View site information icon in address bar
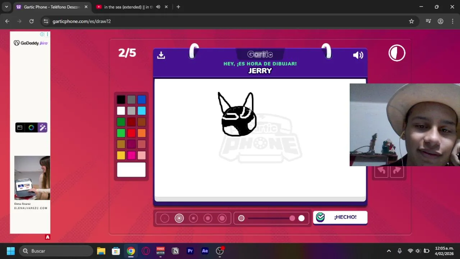This screenshot has width=460, height=259. click(46, 21)
